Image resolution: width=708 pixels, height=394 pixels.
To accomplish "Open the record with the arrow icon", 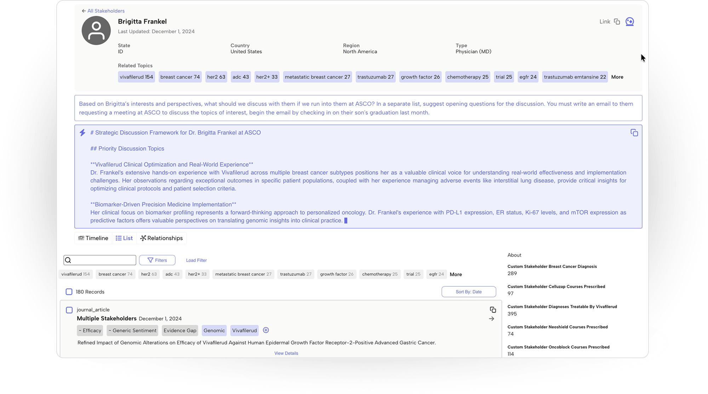I will (x=492, y=319).
